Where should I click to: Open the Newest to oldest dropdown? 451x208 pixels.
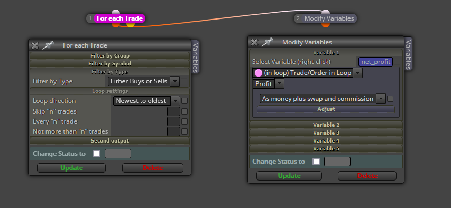point(146,101)
